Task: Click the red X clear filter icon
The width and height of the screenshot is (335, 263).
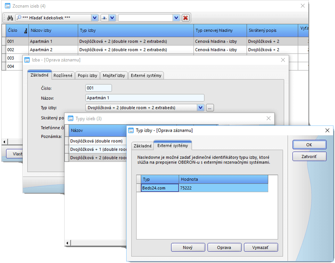Action: click(x=185, y=18)
